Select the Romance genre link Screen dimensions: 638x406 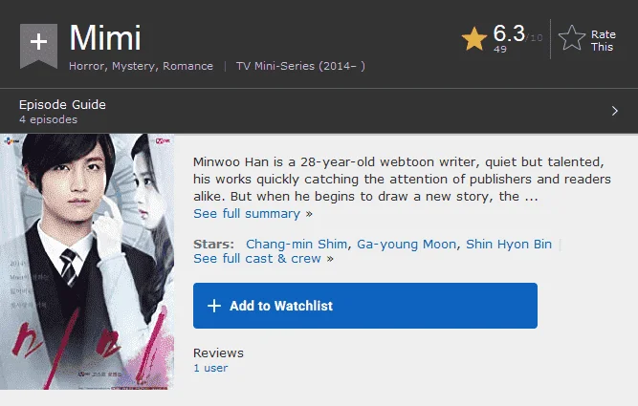coord(187,66)
